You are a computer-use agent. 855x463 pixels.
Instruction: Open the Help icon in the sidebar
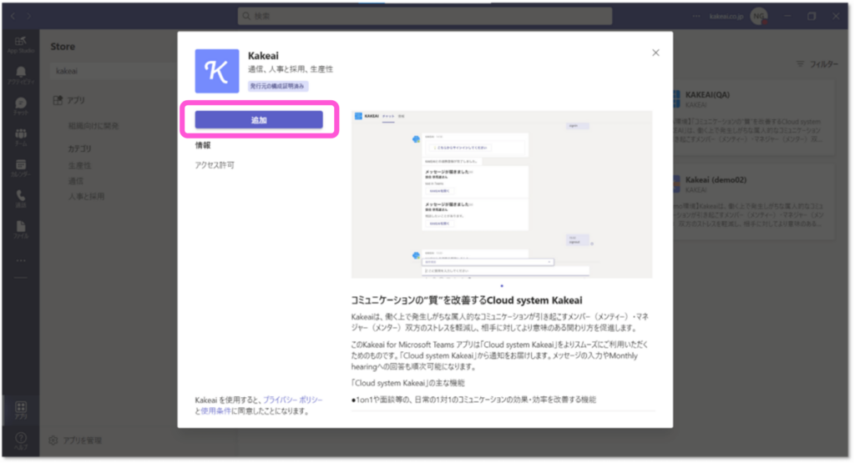21,441
